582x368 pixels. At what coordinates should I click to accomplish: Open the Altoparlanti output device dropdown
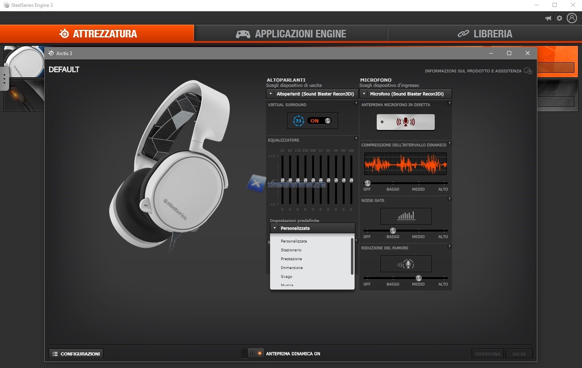tap(312, 94)
